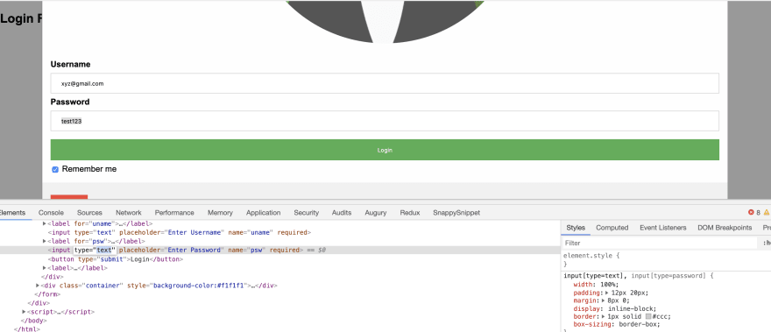Viewport: 771px width, 332px height.
Task: Switch to the Application tab
Action: click(263, 213)
